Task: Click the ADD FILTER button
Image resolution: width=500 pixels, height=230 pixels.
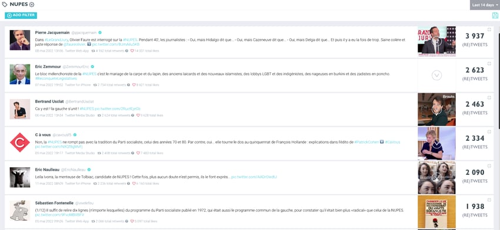Action: [x=21, y=15]
